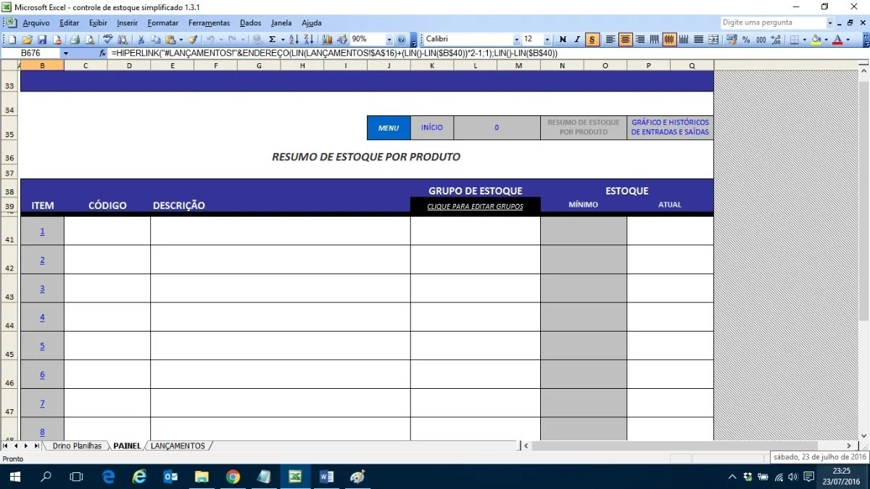The height and width of the screenshot is (489, 870).
Task: Print the sheet using the printer icon
Action: 75,39
